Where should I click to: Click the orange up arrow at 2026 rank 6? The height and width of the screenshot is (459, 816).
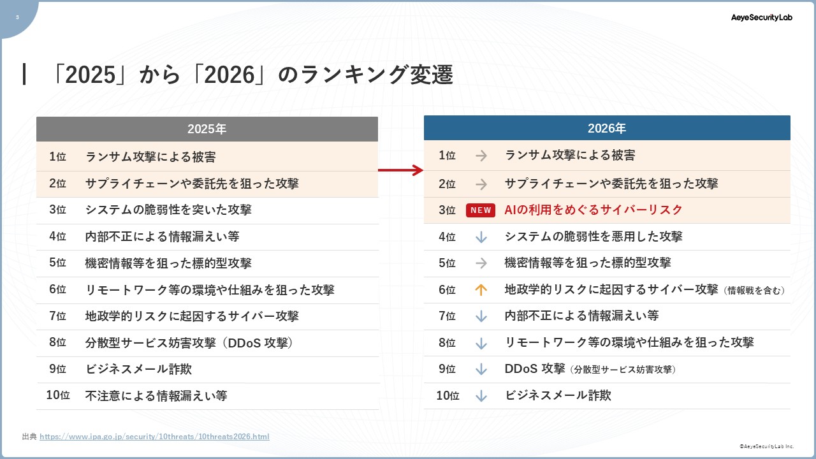click(x=481, y=289)
